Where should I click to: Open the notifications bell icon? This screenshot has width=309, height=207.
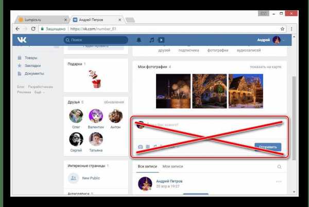(139, 40)
